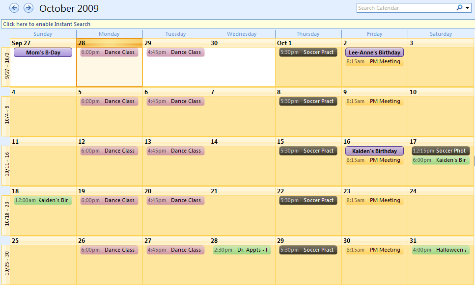Select the 9/27 - 10/2 week tab
The height and width of the screenshot is (285, 475).
click(x=6, y=67)
